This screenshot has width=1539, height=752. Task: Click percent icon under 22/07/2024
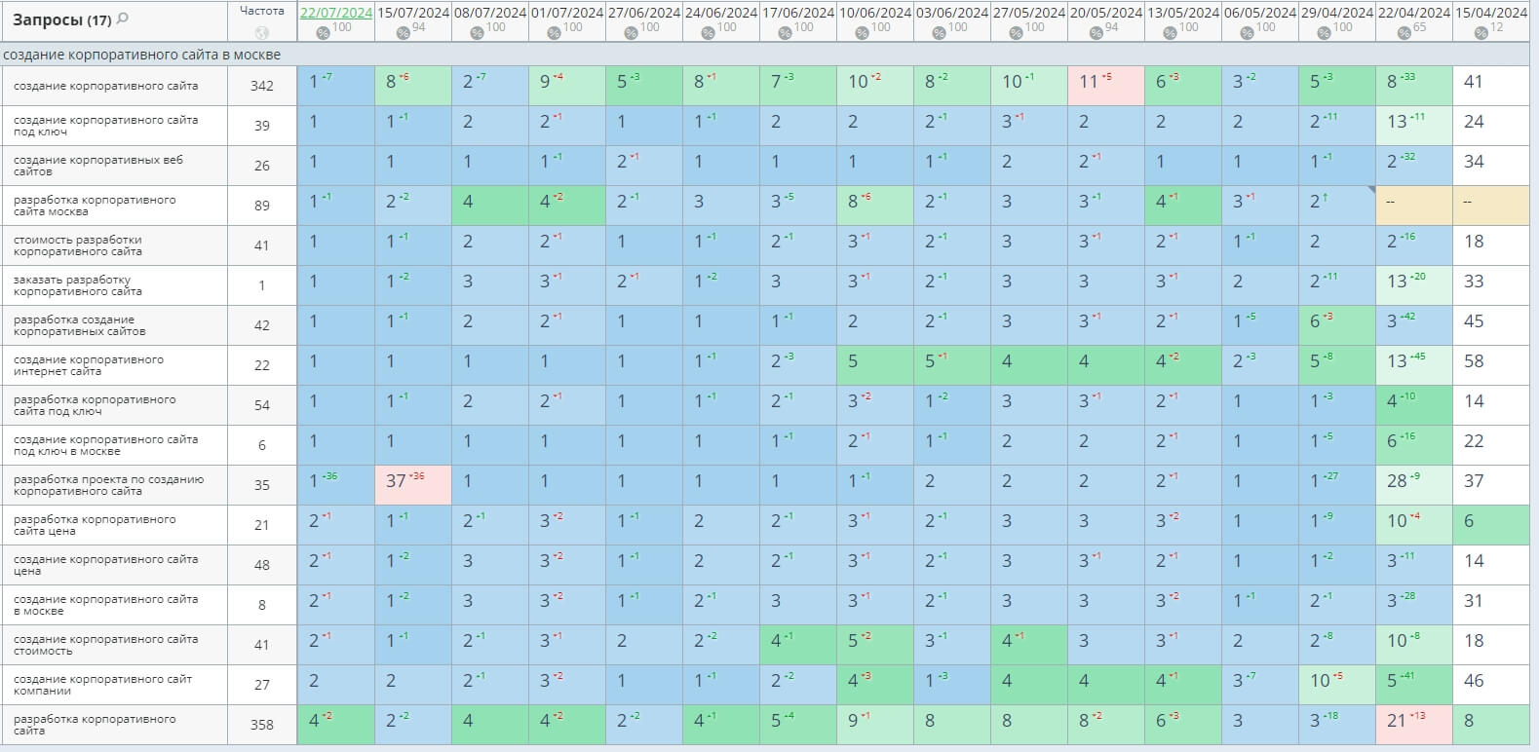pyautogui.click(x=323, y=32)
